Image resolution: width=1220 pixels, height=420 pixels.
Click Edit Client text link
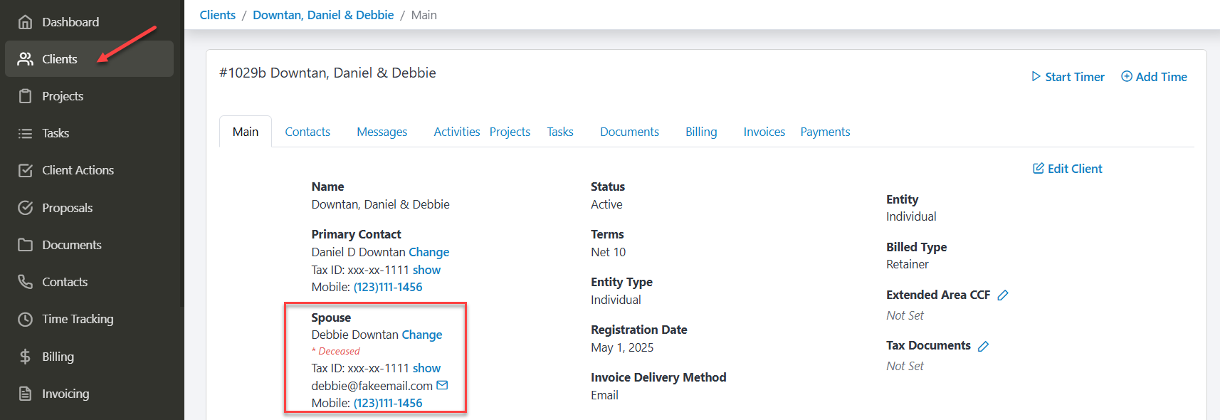coord(1075,169)
